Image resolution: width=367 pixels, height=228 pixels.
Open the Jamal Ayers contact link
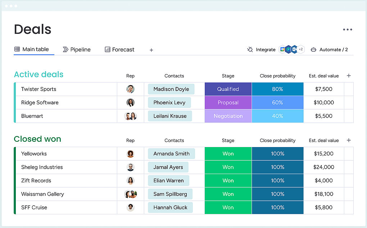168,167
